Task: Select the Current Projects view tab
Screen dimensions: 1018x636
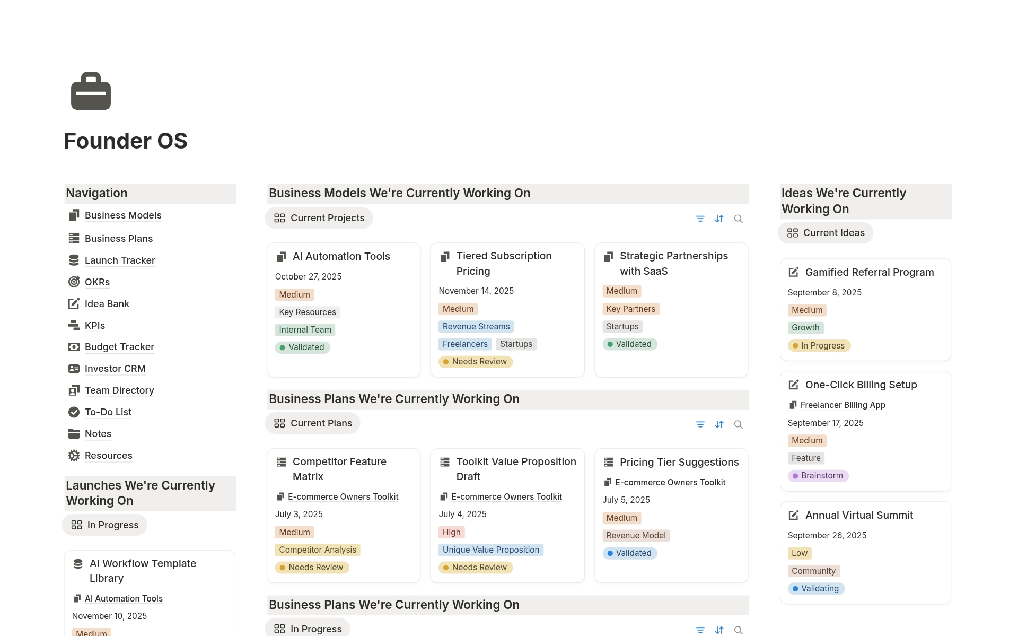Action: [319, 218]
